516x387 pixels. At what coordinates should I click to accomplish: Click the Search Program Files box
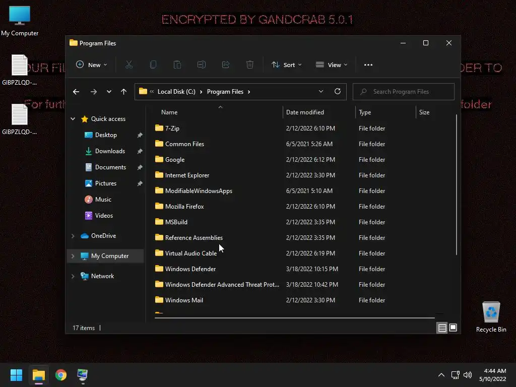404,92
